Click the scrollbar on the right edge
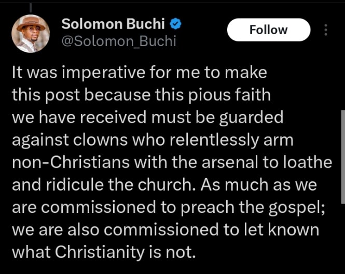The image size is (345, 274). (x=341, y=155)
